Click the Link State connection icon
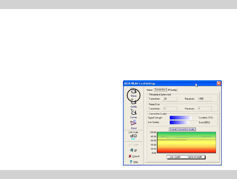This screenshot has height=179, width=237. pos(133,137)
